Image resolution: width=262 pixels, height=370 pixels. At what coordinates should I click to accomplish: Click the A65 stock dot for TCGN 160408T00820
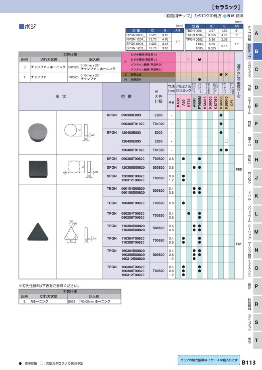click(x=183, y=203)
